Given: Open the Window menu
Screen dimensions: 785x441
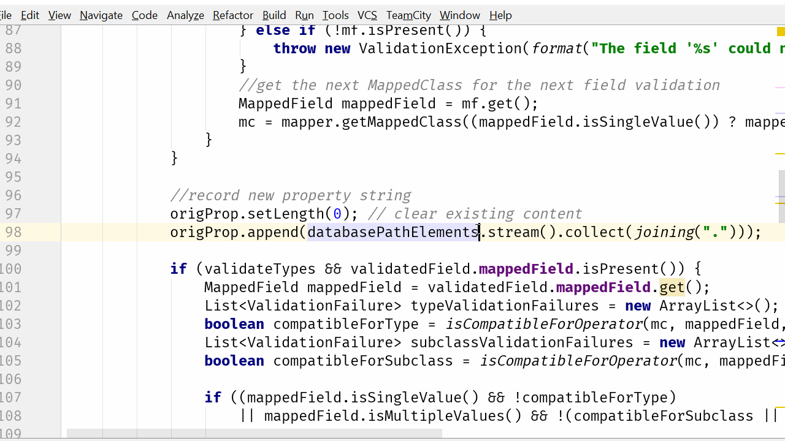Looking at the screenshot, I should point(459,15).
